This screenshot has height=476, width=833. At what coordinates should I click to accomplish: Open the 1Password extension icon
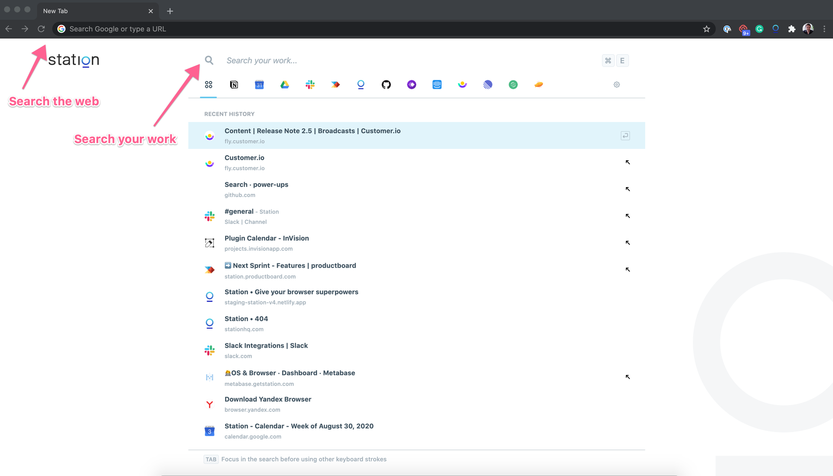coord(727,29)
